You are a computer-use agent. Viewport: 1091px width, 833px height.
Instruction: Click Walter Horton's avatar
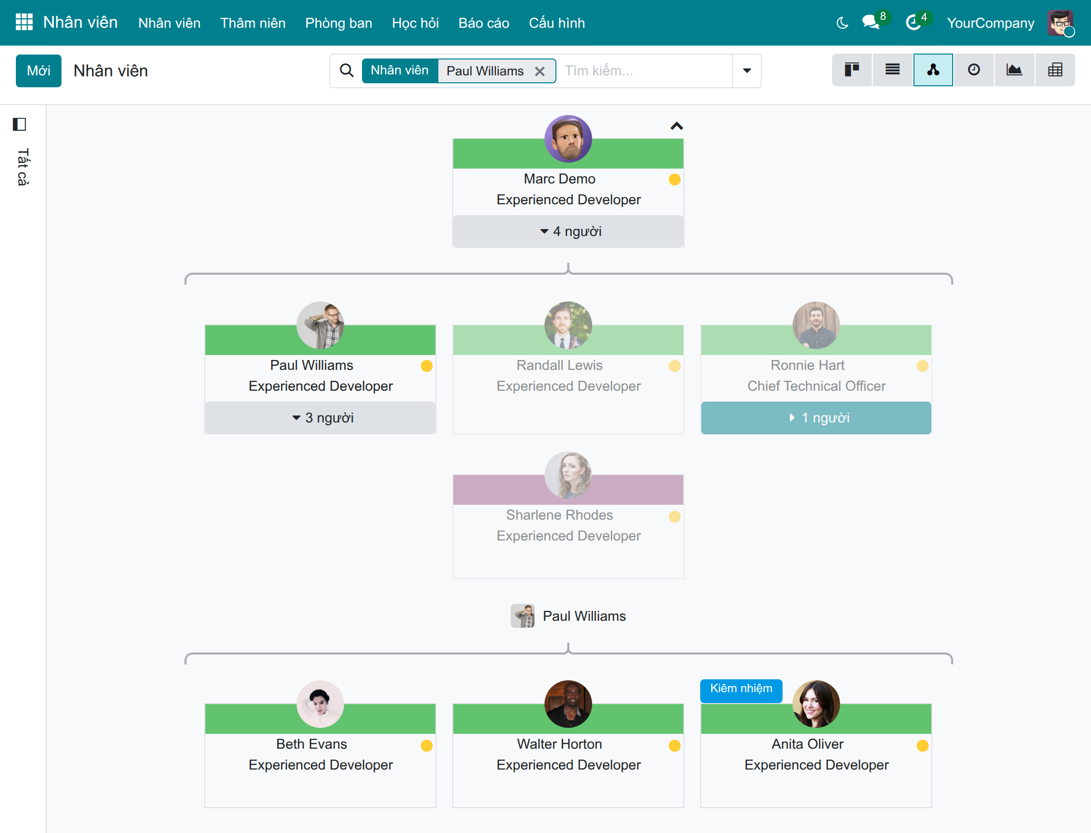[568, 704]
